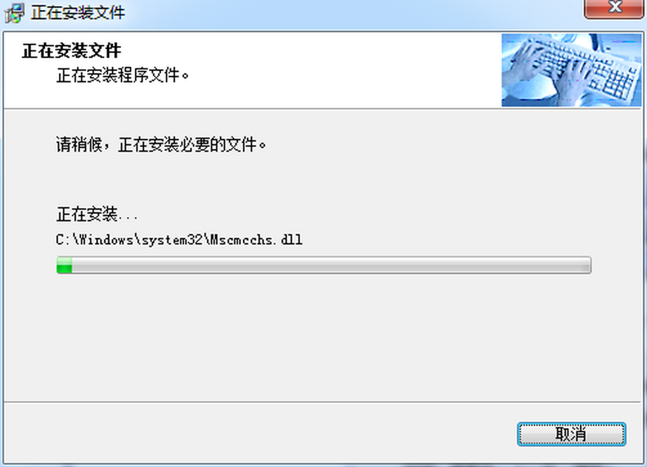Click the 正在安装文件 title bar caption
Screen dimensions: 647x467
[x=78, y=13]
